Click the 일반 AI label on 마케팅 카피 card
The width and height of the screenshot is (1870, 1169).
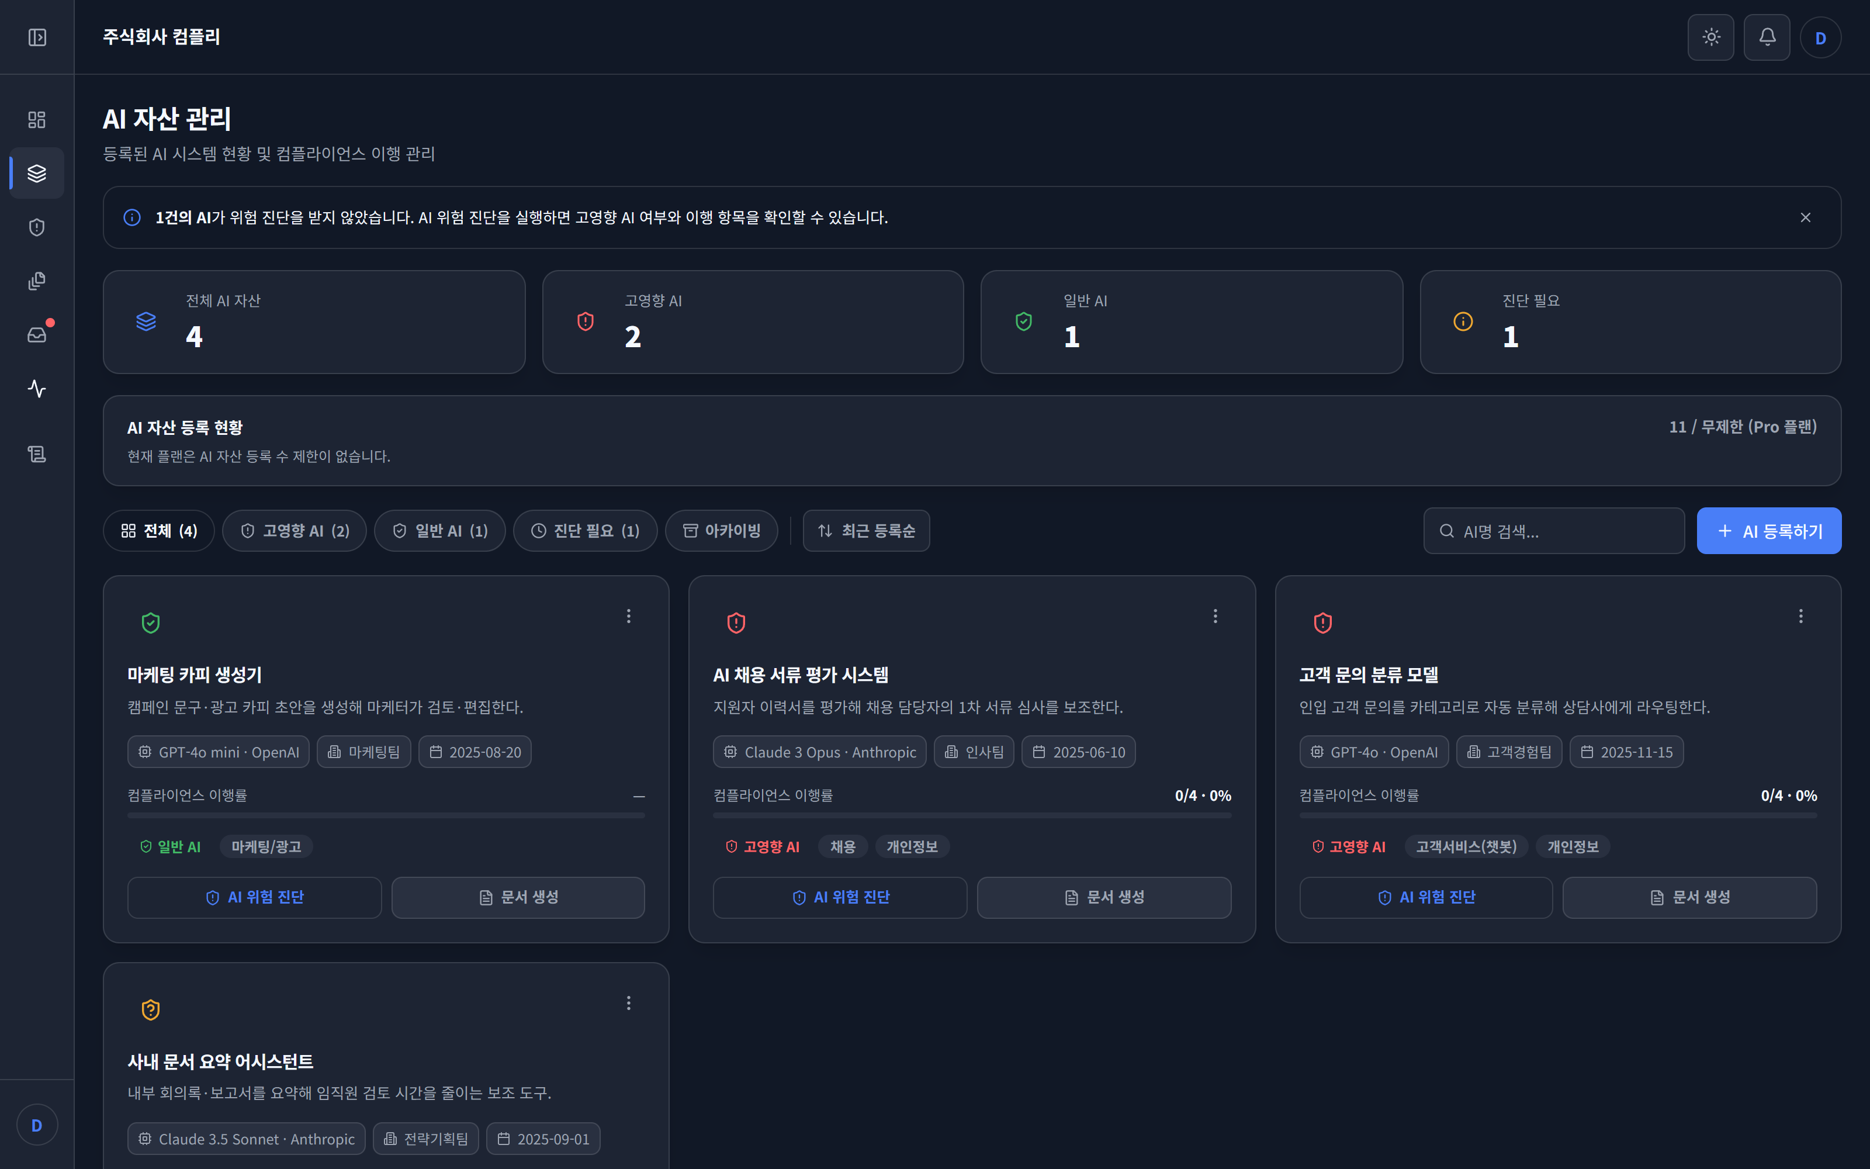(x=170, y=846)
